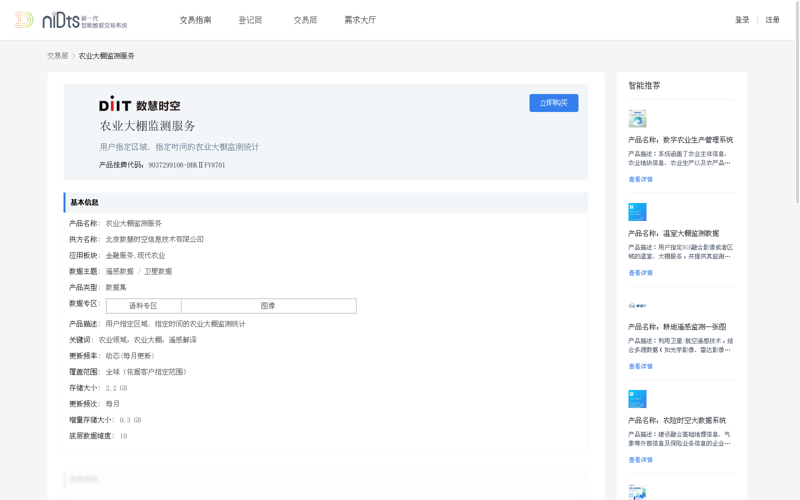Open the niDts site logo
800x500 pixels.
click(71, 20)
